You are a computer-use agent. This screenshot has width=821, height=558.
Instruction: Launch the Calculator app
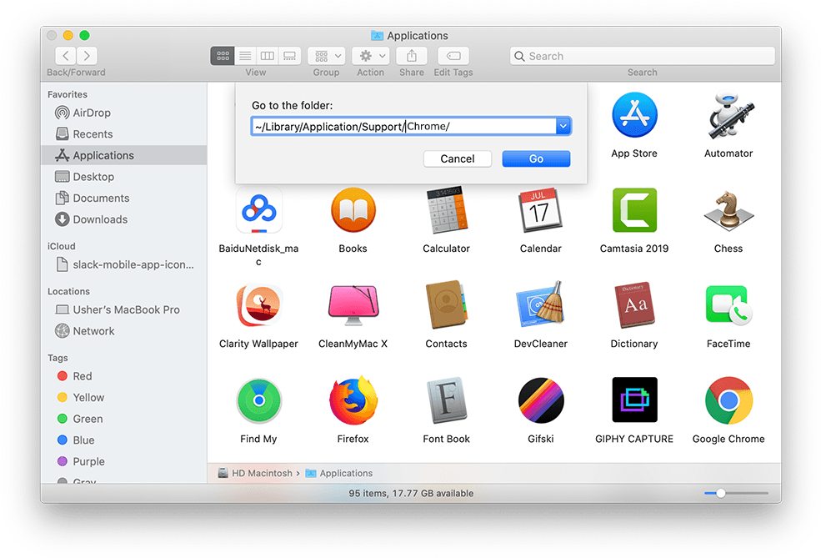446,211
